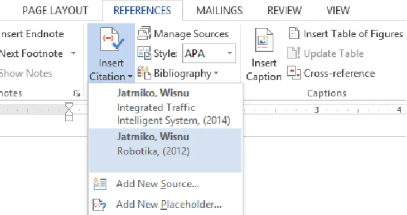This screenshot has width=407, height=215.
Task: Click Manage Sources label
Action: tap(191, 34)
